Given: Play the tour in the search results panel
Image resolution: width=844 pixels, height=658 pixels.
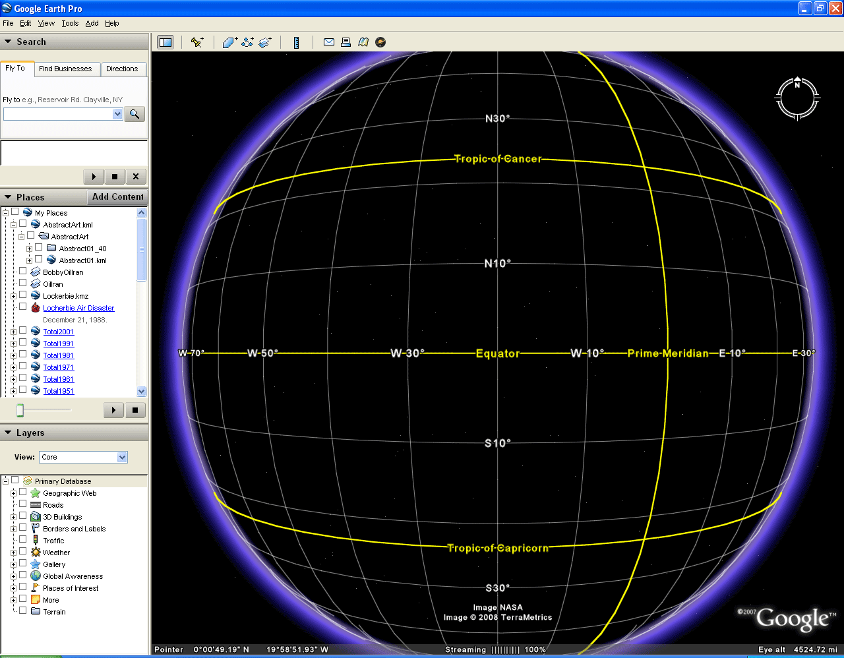Looking at the screenshot, I should coord(94,177).
